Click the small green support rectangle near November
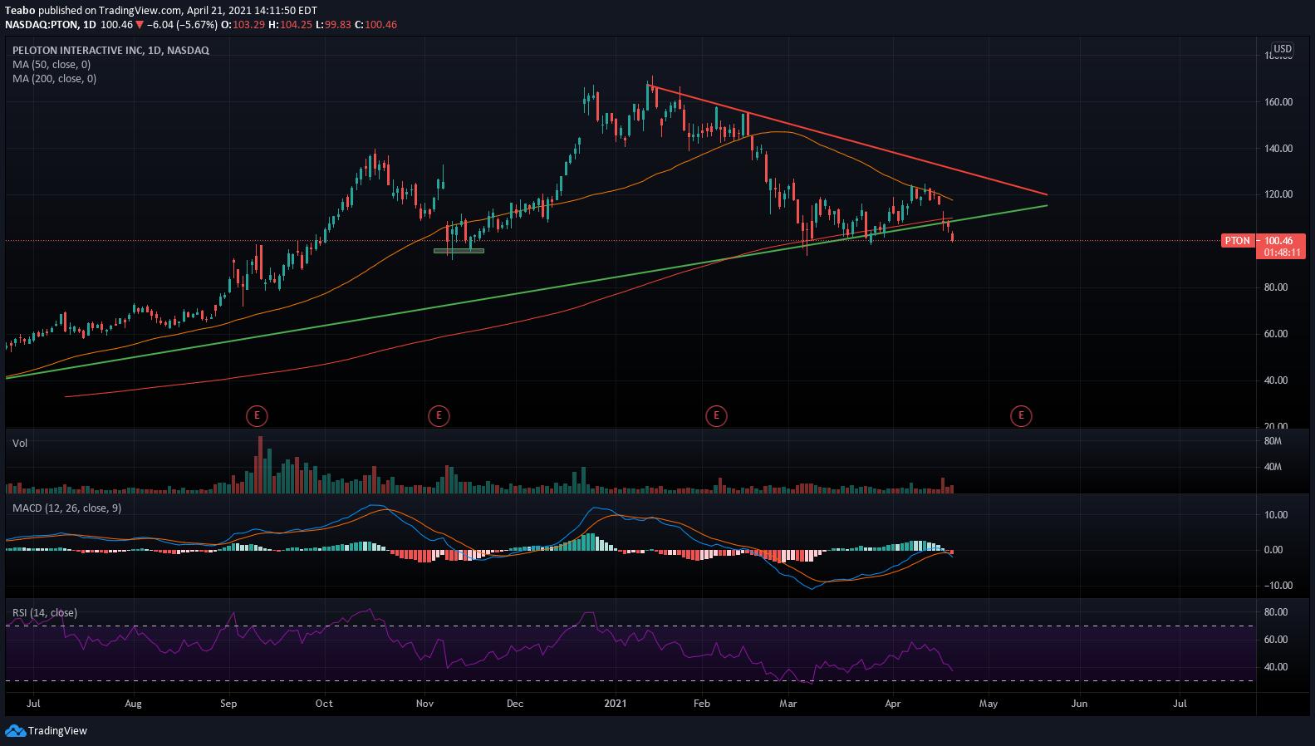This screenshot has width=1315, height=746. [x=459, y=251]
